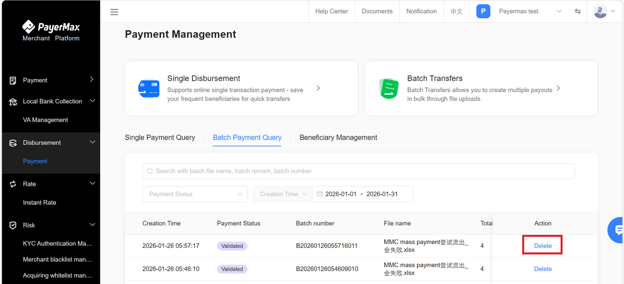This screenshot has height=284, width=624.
Task: Switch language using the 中文 option
Action: tap(456, 11)
